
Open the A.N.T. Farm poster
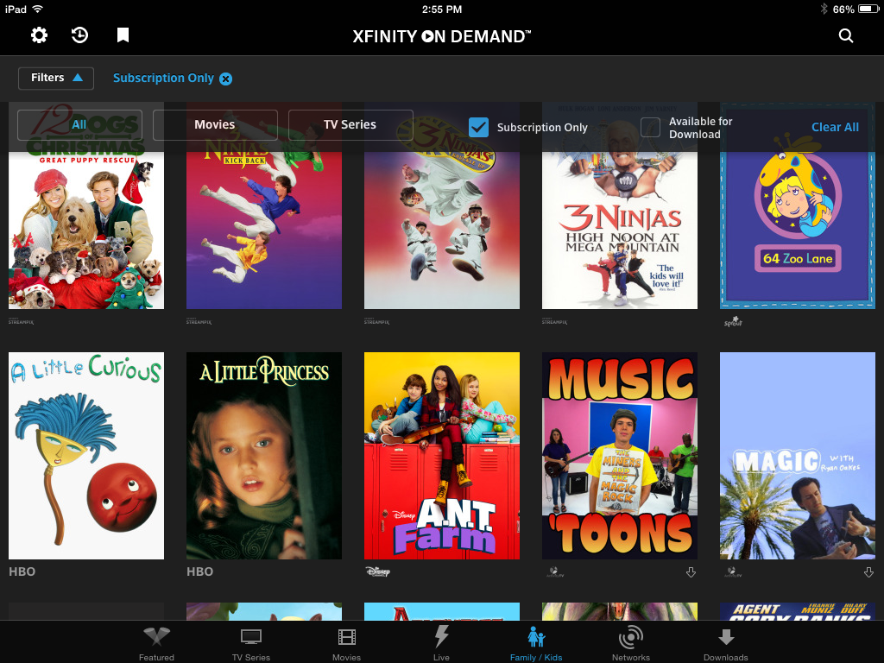pyautogui.click(x=441, y=455)
